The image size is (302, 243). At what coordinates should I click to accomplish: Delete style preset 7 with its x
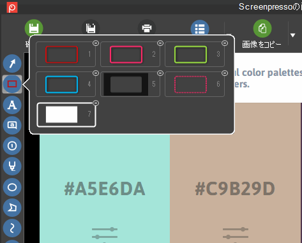[x=96, y=103]
